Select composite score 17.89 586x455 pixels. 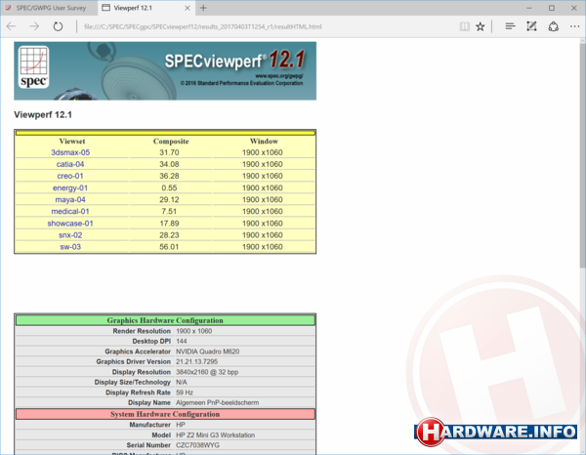tap(169, 224)
